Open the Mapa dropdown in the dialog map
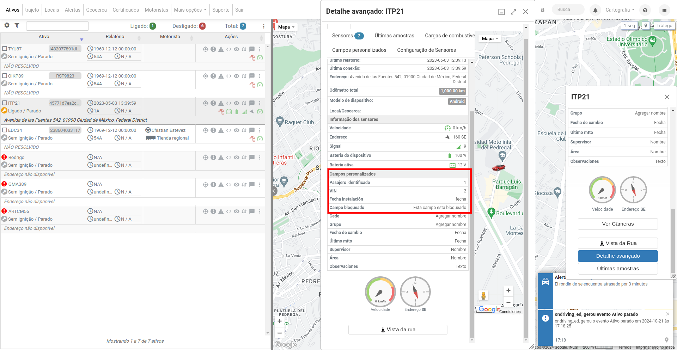This screenshot has height=350, width=677. pyautogui.click(x=490, y=39)
